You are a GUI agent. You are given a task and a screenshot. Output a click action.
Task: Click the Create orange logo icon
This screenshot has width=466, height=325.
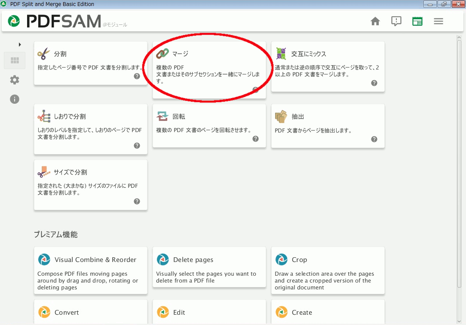tap(282, 312)
